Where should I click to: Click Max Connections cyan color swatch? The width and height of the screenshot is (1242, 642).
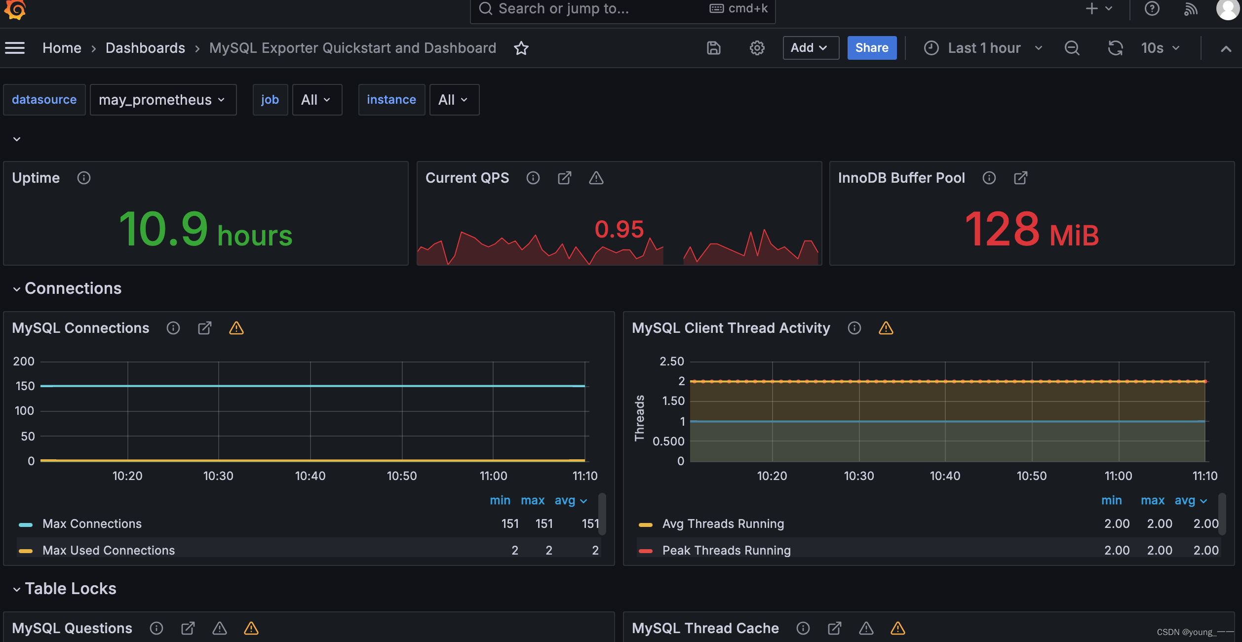(26, 524)
